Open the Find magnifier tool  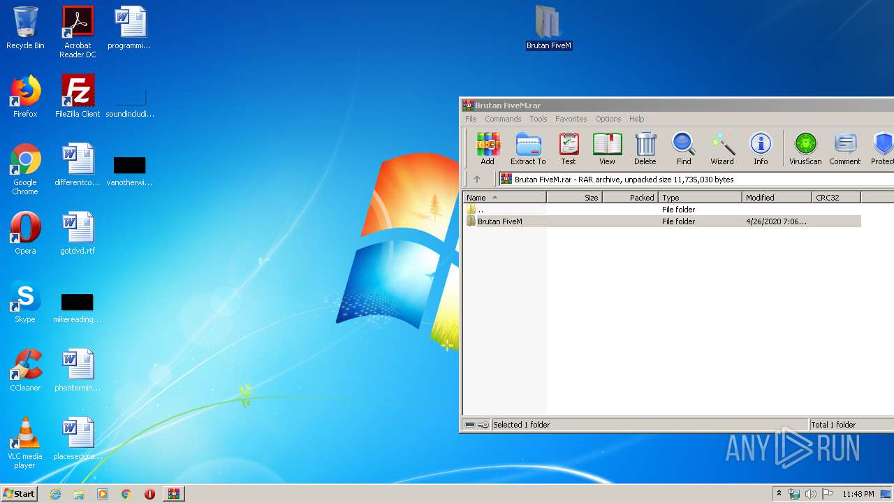[x=684, y=149]
